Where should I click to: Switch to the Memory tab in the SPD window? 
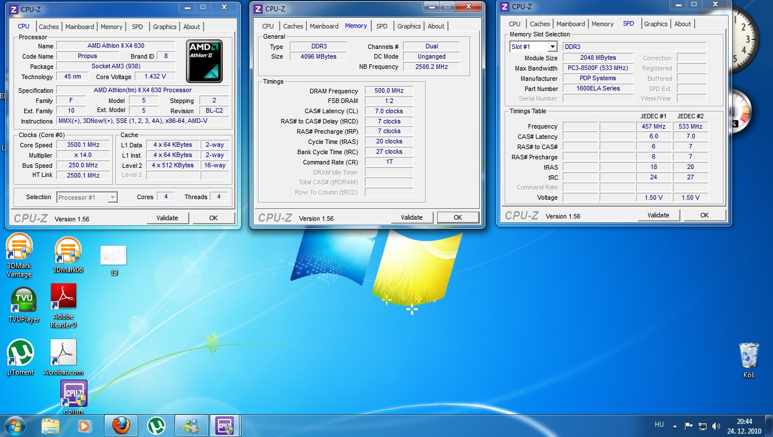pos(602,24)
